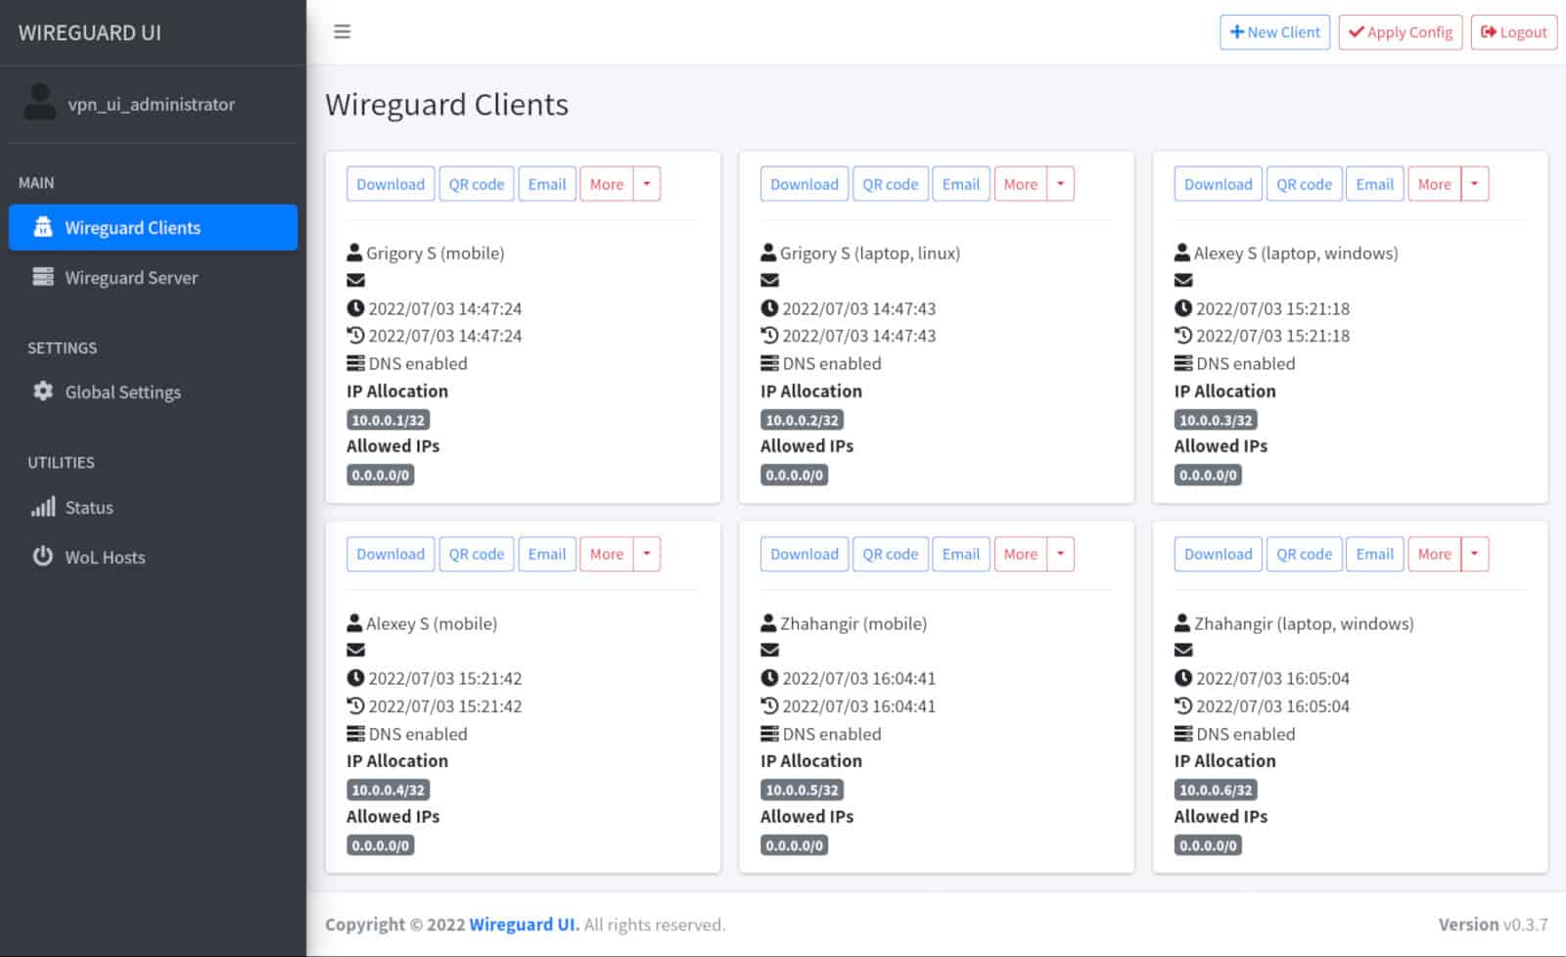
Task: Click the New Client button
Action: pyautogui.click(x=1274, y=32)
